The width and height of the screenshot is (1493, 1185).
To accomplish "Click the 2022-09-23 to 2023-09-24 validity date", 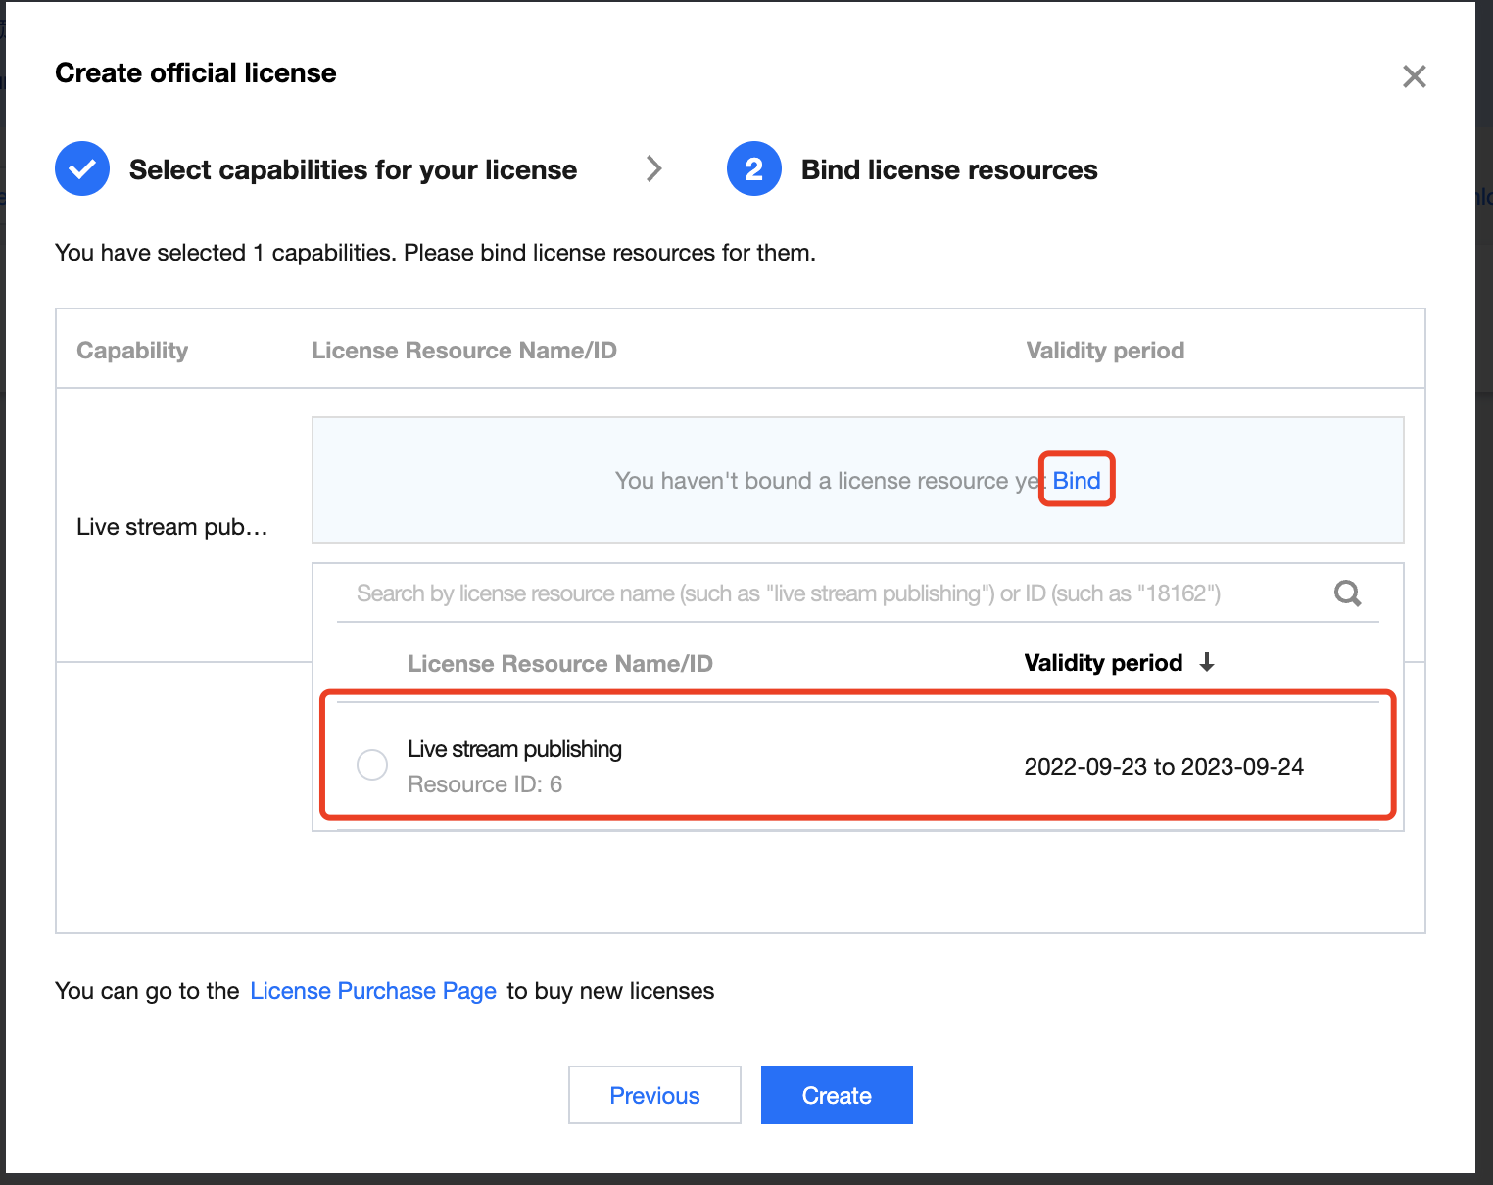I will [x=1164, y=767].
